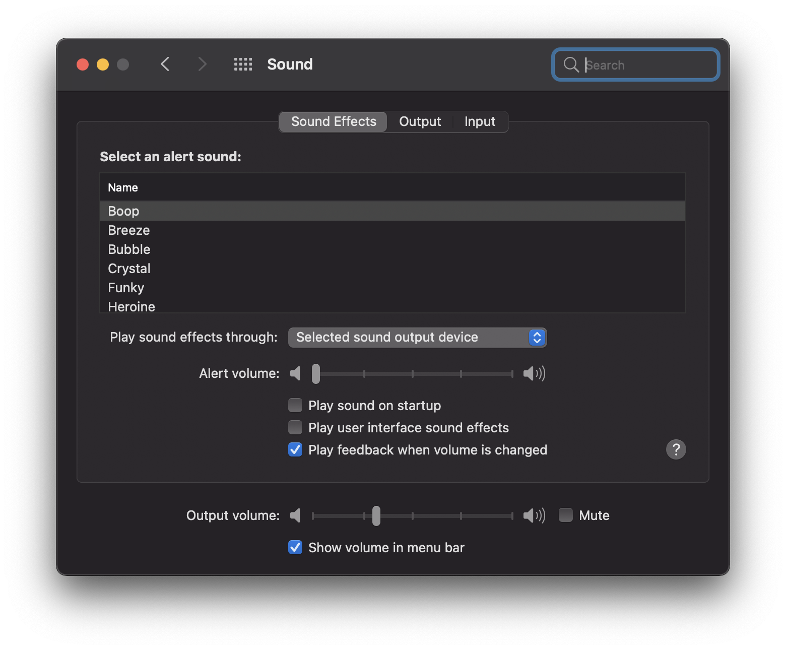Click the forward navigation arrow
786x650 pixels.
(202, 64)
